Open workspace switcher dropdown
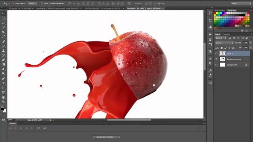Viewport: 253px width, 142px height. 241,4
